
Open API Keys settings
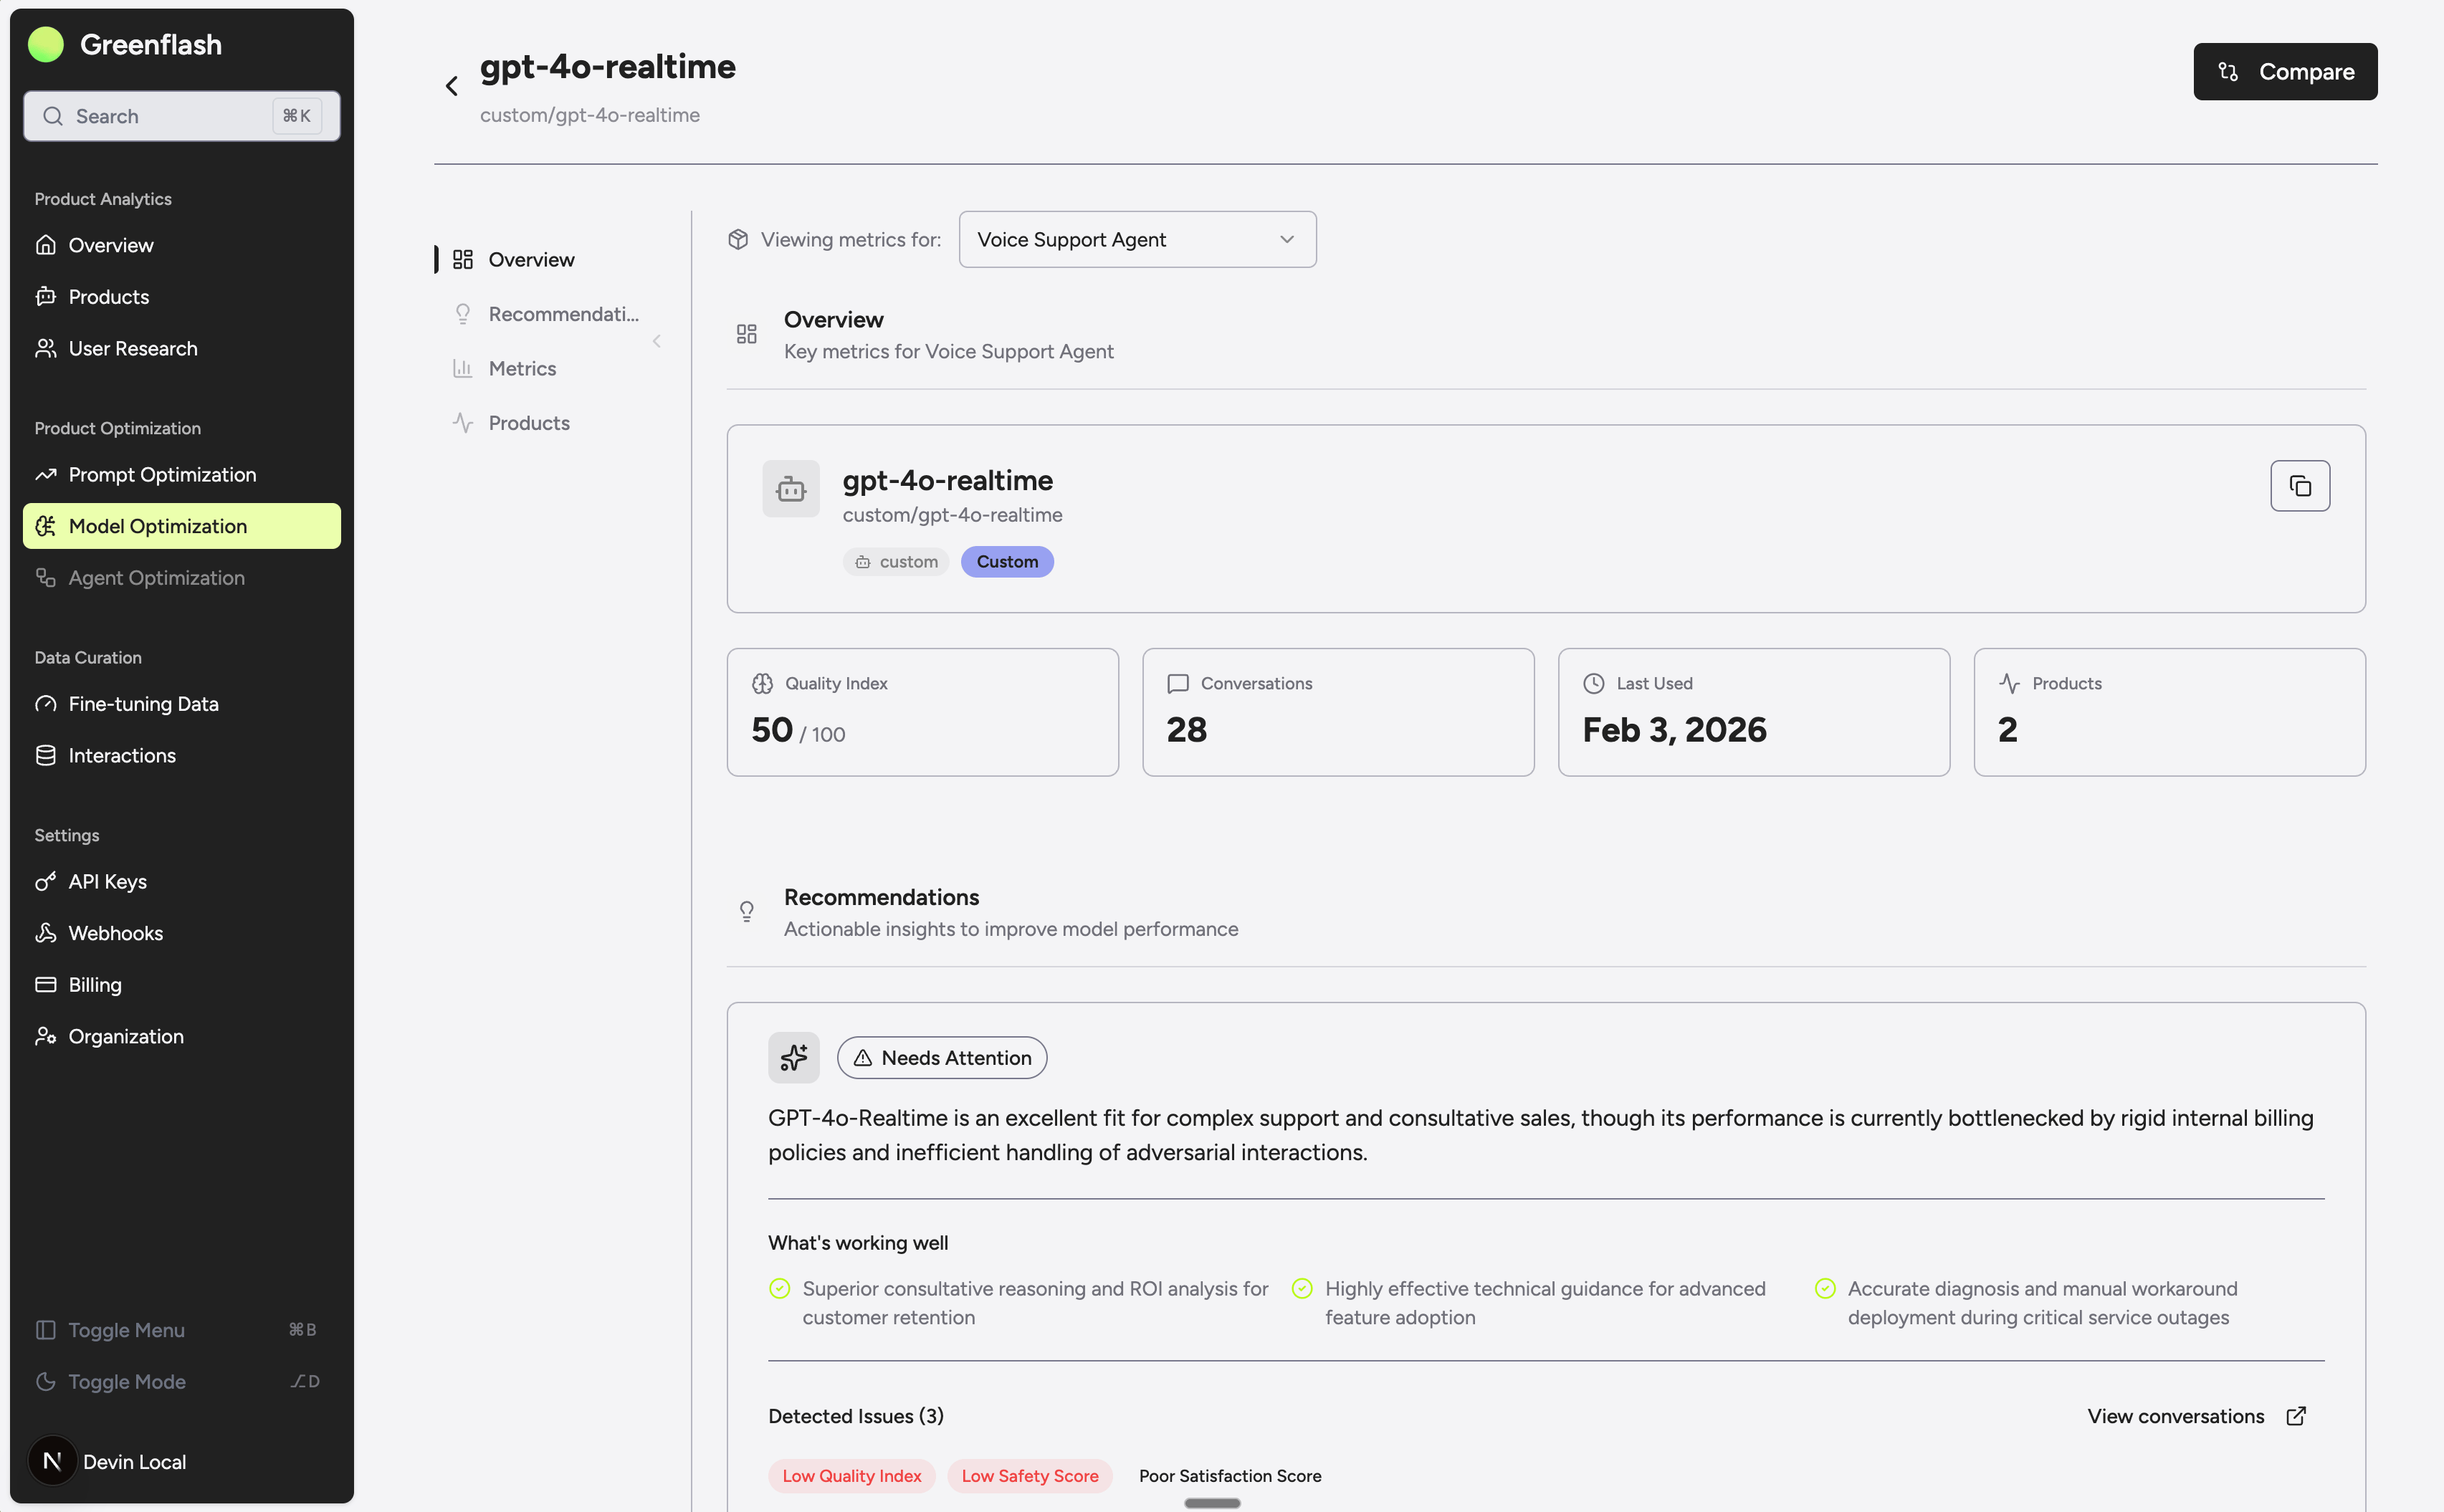tap(181, 881)
